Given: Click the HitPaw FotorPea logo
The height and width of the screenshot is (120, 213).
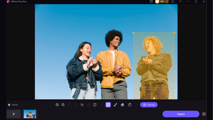Looking at the screenshot, I should click(8, 2).
